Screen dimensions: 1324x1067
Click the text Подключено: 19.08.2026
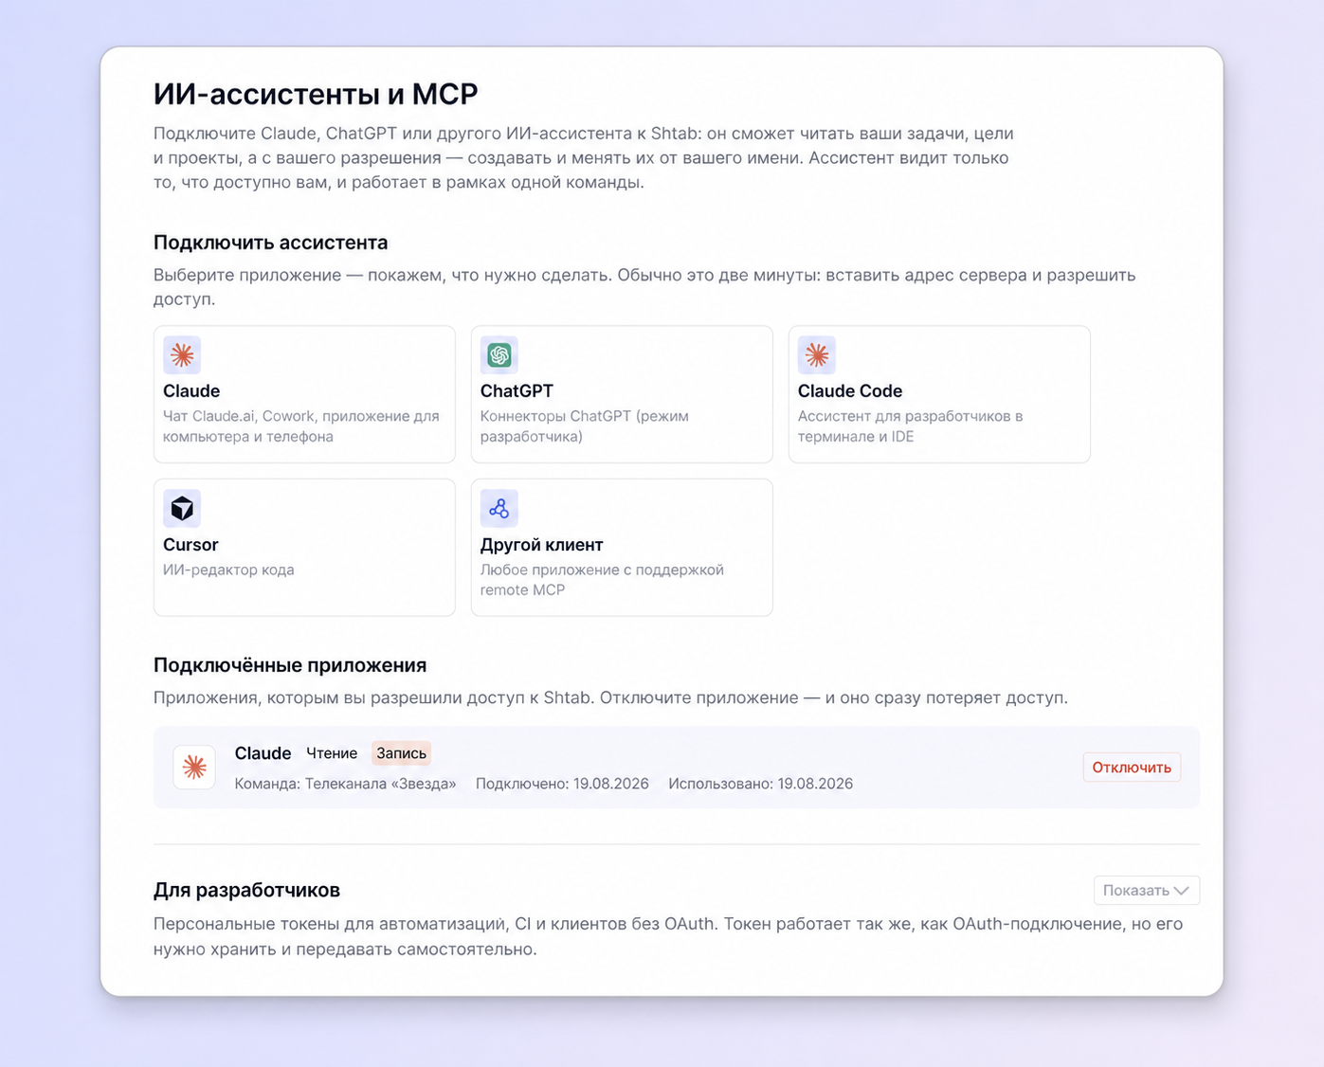point(562,784)
